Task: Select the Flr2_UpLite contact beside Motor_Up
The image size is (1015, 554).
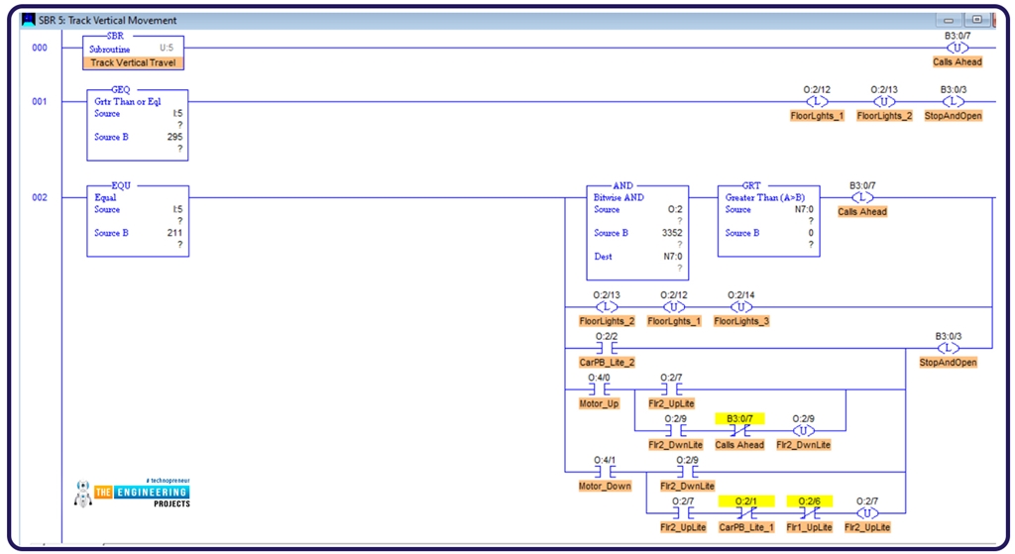Action: 671,389
